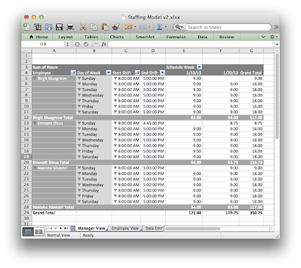Click the AutoSum sigma icon
The height and width of the screenshot is (268, 301).
click(x=159, y=27)
